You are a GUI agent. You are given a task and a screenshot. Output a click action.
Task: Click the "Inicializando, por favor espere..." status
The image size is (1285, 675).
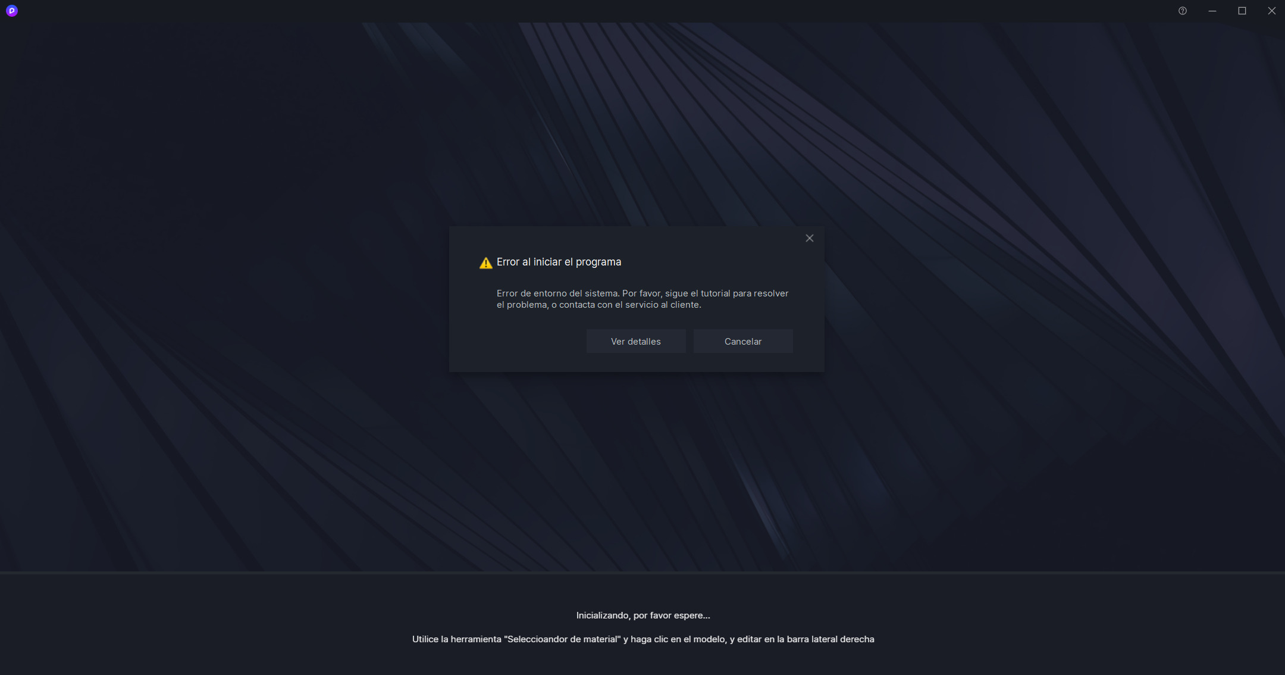(x=643, y=615)
